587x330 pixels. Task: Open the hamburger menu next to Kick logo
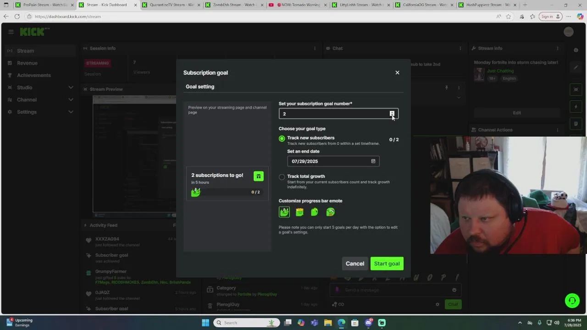pos(11,32)
